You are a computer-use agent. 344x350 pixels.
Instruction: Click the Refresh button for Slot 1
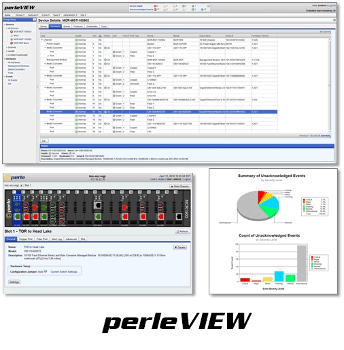182,231
